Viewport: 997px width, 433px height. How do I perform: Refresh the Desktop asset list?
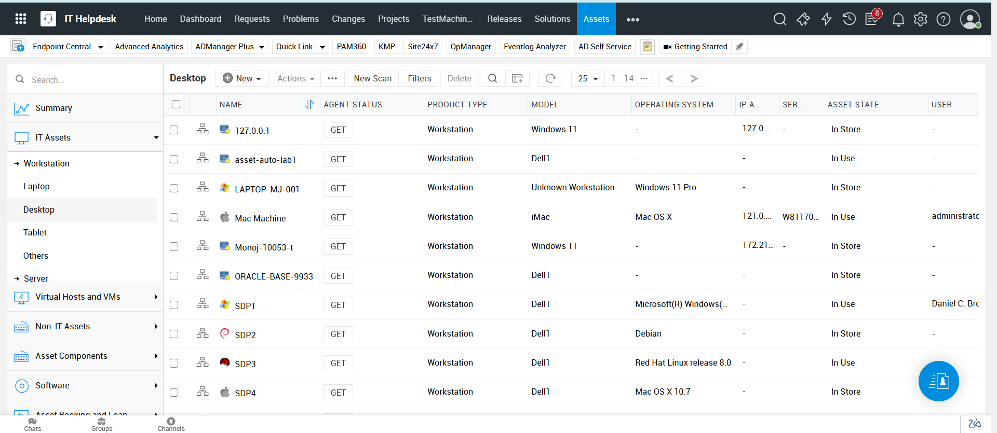point(550,78)
